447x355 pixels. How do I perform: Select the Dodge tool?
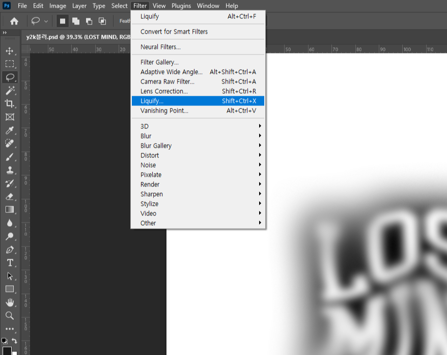coord(10,236)
